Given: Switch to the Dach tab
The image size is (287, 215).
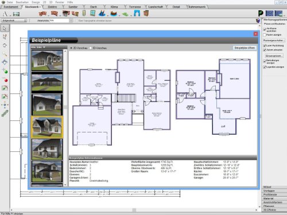Looking at the screenshot, I should pyautogui.click(x=94, y=7).
